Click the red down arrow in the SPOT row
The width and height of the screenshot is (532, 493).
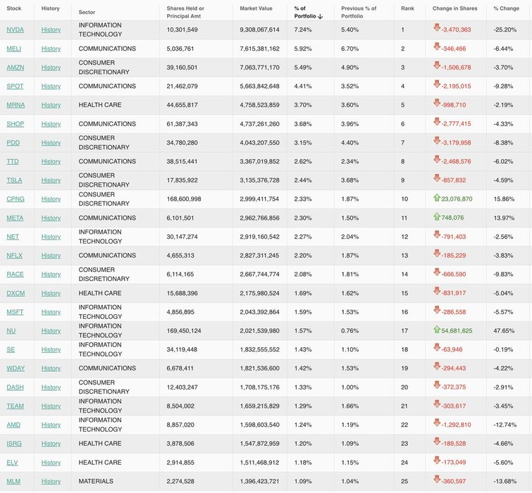[x=437, y=86]
